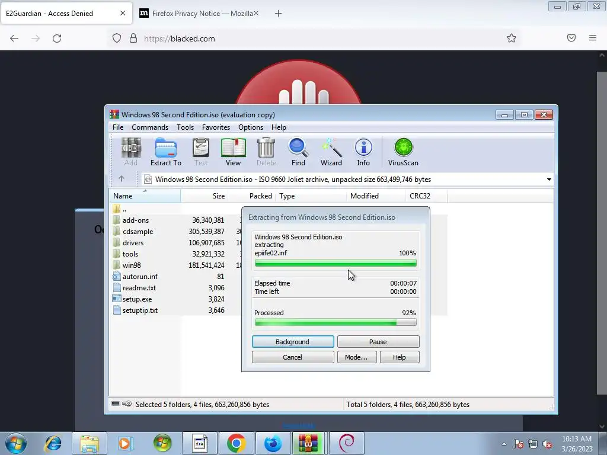
Task: Open Windows Explorer from the taskbar
Action: 90,443
